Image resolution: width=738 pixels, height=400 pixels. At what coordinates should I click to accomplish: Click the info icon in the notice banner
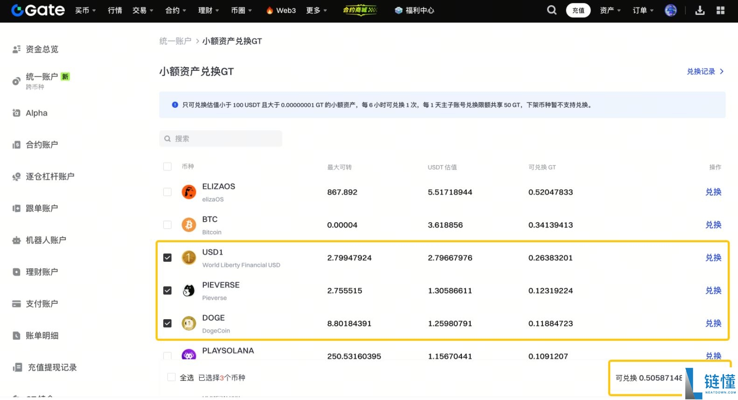coord(175,105)
